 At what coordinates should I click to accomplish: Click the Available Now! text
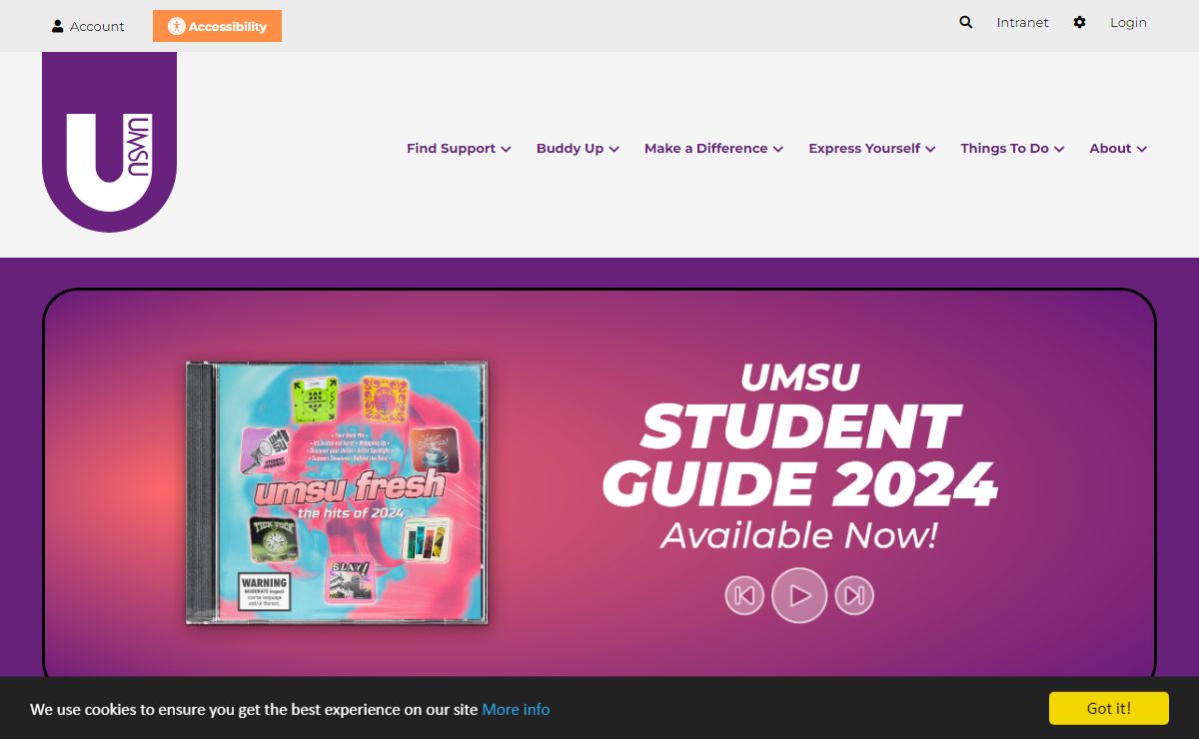click(x=799, y=535)
